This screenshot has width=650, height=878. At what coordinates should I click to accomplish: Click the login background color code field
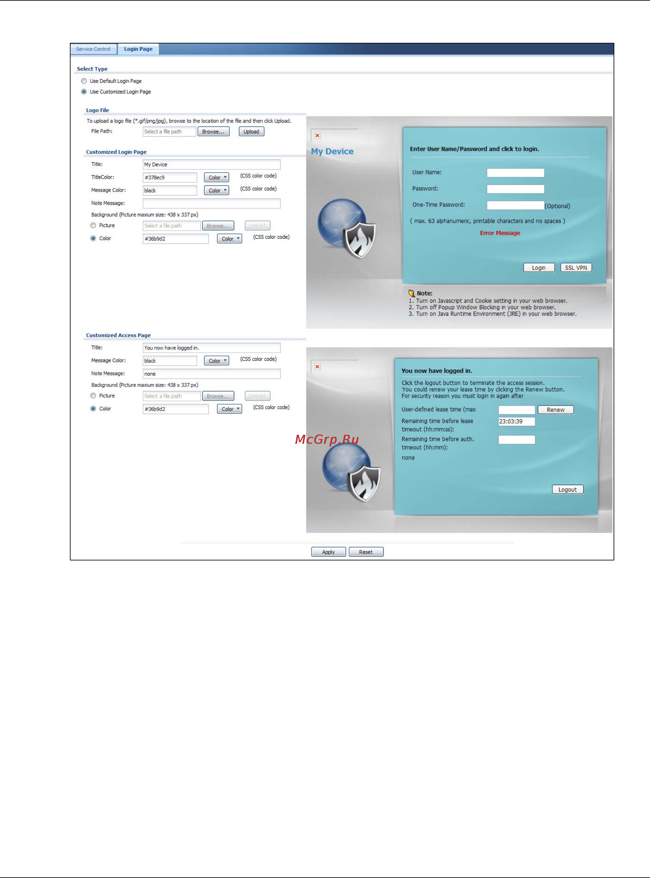click(x=176, y=239)
